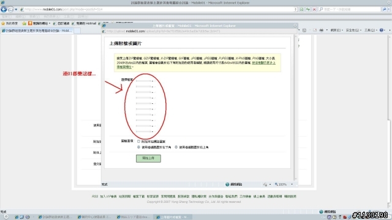Image resolution: width=392 pixels, height=220 pixels.
Task: Open the 工具(T) menu in menu bar
Action: click(69, 16)
